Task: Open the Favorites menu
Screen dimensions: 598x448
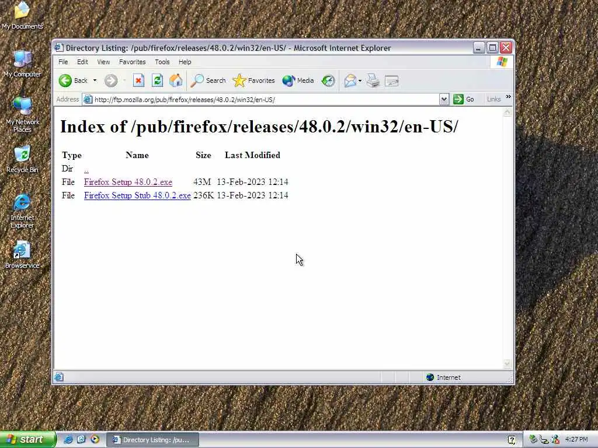Action: click(x=133, y=62)
